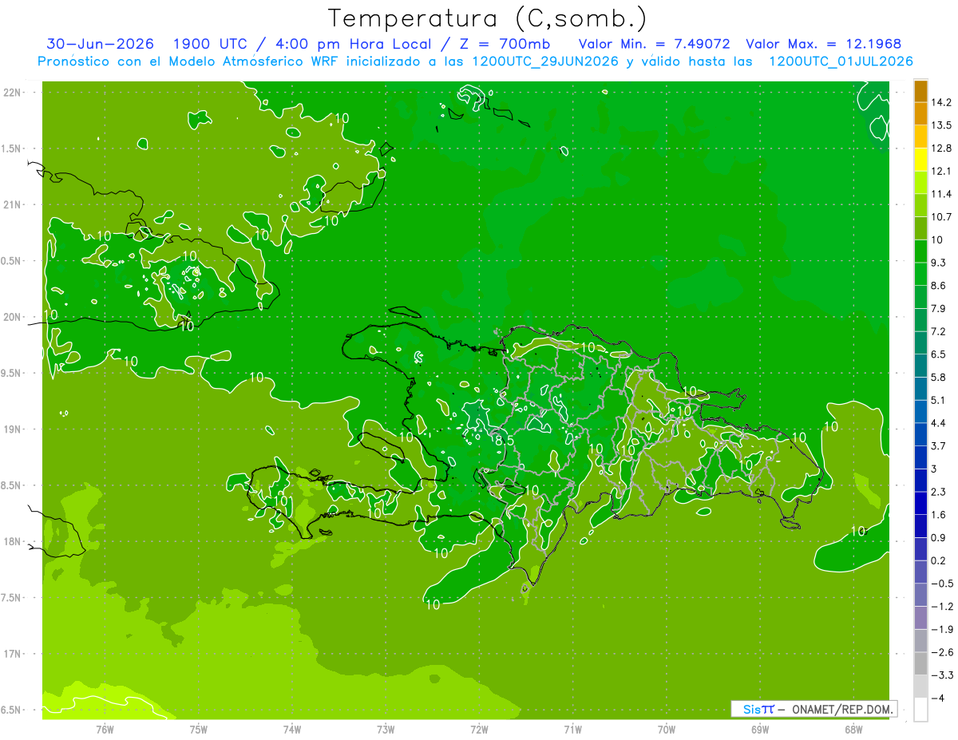Click the blue swatch between 4.4 and 3.7
Image resolution: width=958 pixels, height=740 pixels.
[920, 434]
